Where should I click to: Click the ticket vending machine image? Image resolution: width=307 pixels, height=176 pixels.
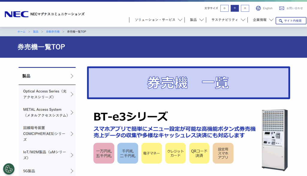[275, 140]
